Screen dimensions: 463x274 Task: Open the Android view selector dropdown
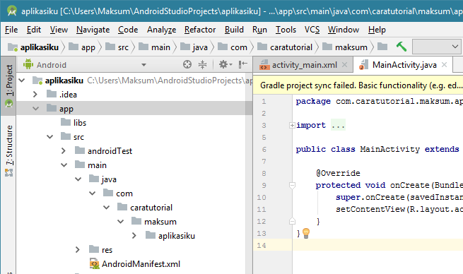point(143,64)
